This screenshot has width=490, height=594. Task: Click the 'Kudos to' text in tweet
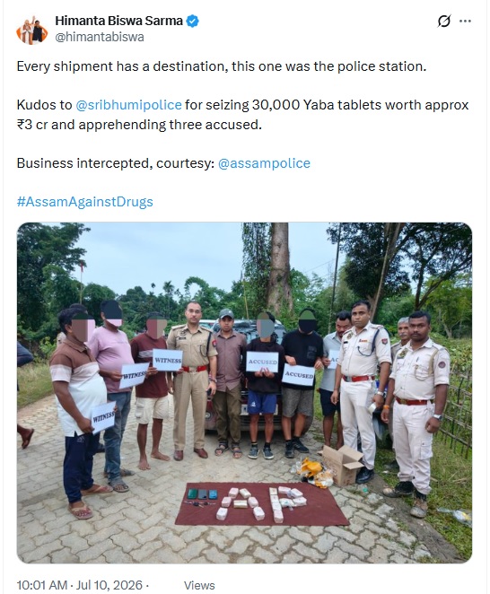pos(44,105)
